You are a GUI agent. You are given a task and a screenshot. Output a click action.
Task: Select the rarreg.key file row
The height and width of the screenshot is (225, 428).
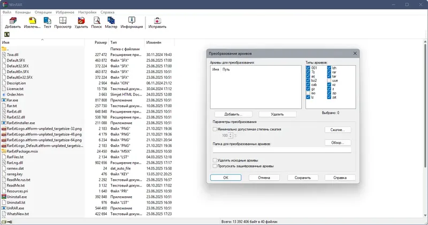pos(87,174)
